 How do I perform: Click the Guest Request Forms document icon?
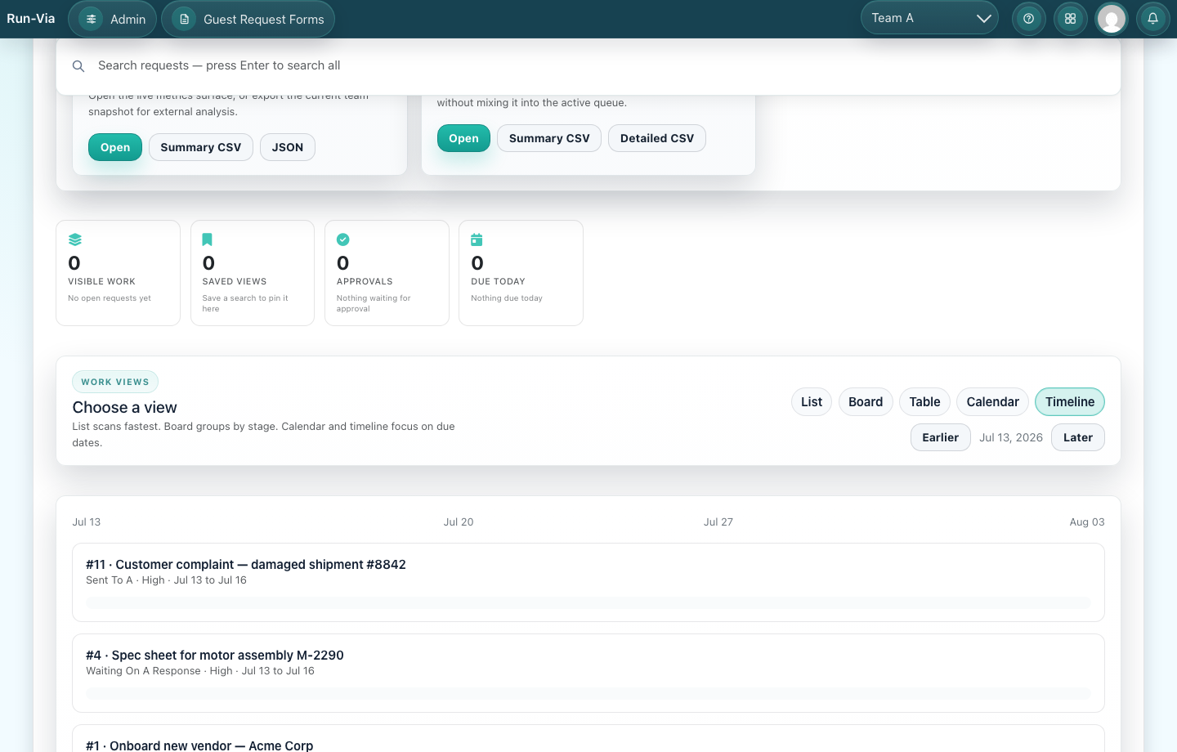[x=185, y=19]
